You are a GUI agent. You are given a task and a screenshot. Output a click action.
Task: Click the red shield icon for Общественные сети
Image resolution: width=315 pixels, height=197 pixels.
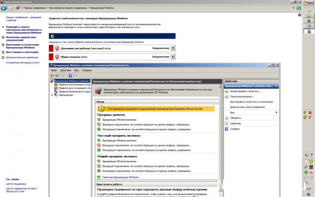tap(57, 57)
